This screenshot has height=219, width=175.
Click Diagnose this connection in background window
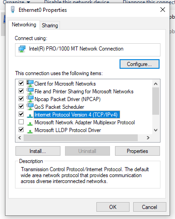click(149, 2)
